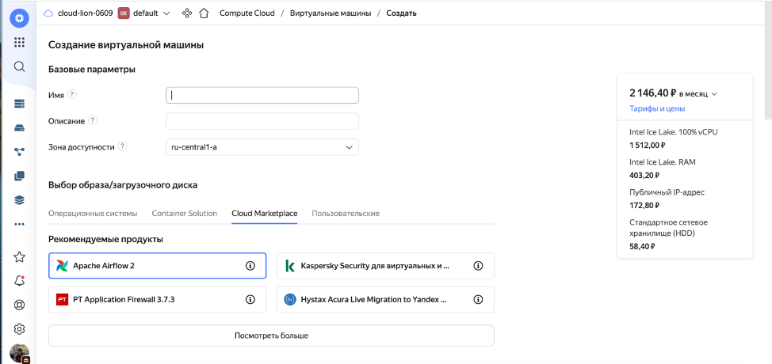Show more sidebar items via ellipsis icon
The width and height of the screenshot is (772, 364).
click(x=19, y=224)
